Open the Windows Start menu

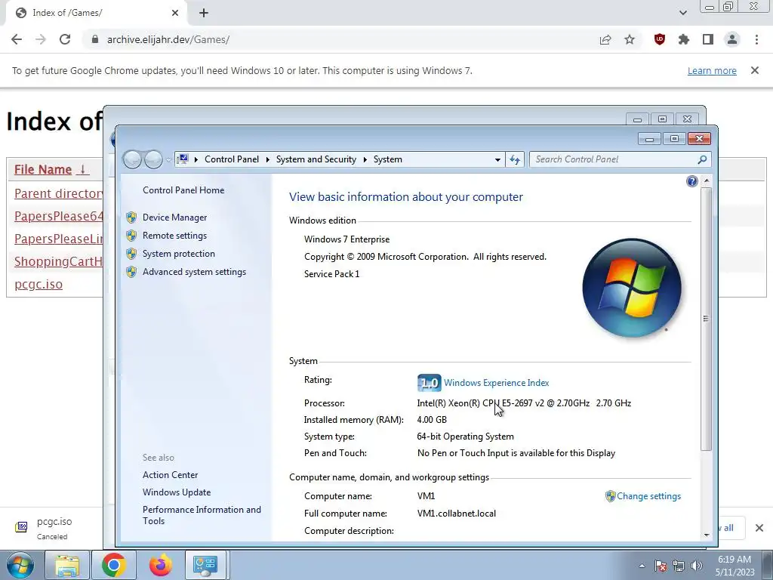(x=20, y=565)
